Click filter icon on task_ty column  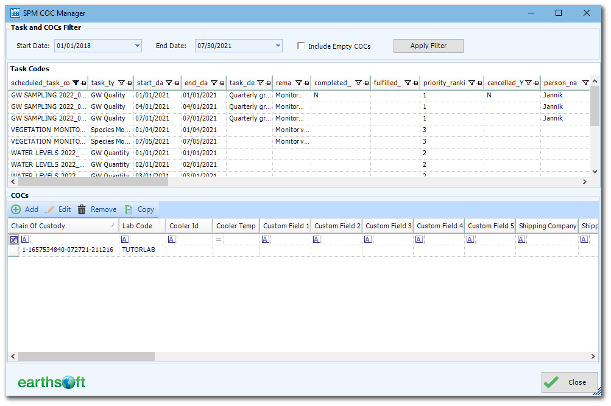[121, 83]
